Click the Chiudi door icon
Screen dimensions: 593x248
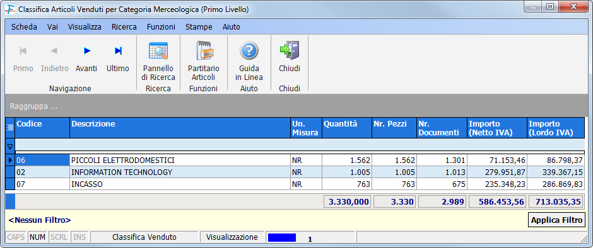pos(290,50)
